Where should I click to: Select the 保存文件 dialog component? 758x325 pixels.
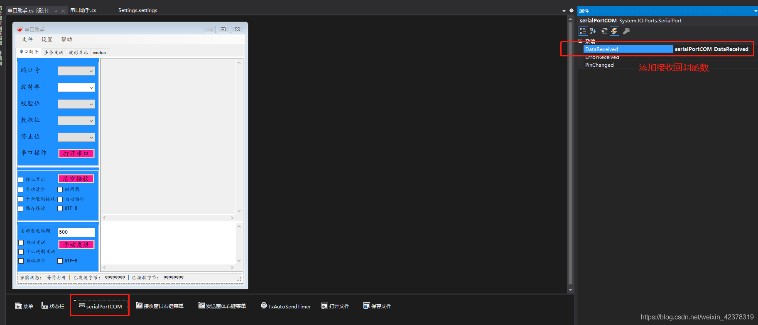tap(378, 306)
